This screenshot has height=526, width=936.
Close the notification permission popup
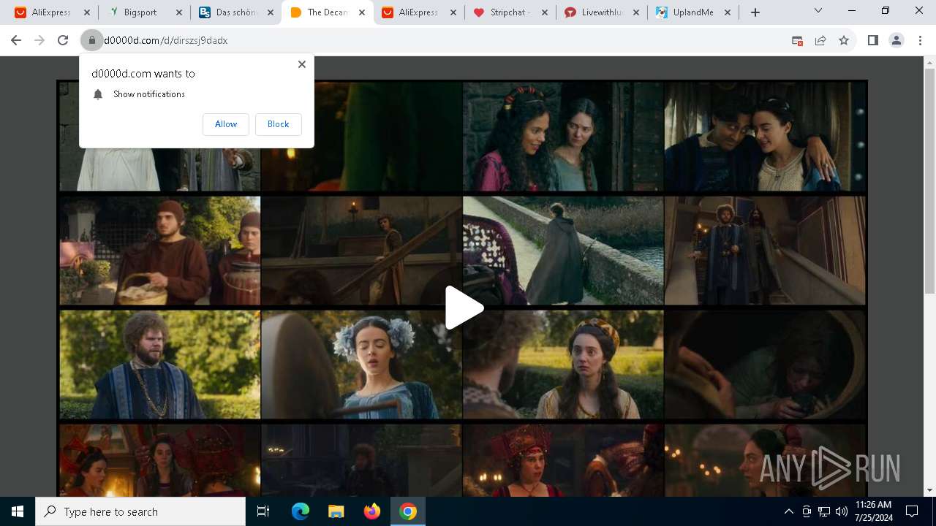pyautogui.click(x=302, y=64)
